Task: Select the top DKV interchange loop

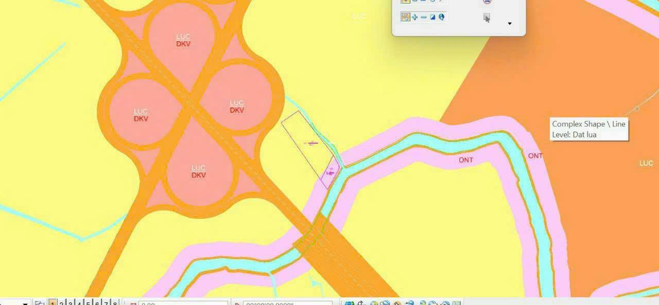Action: pos(183,40)
